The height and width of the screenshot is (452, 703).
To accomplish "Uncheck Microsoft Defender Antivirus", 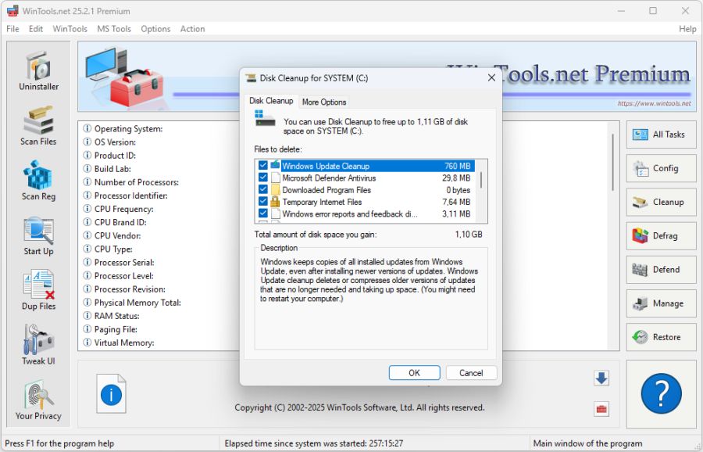I will [x=262, y=178].
